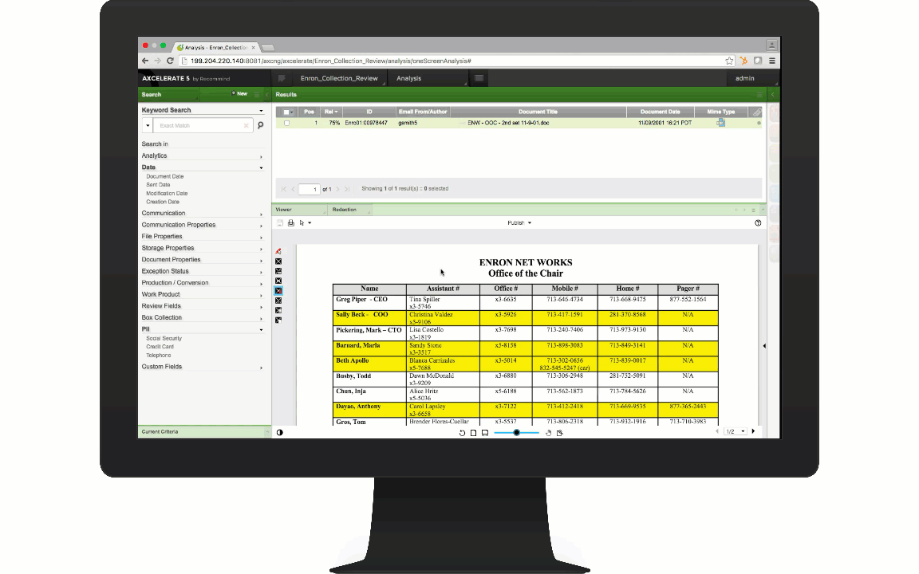Tick the checkbox for document Enro01:00978447
919x574 pixels.
(286, 123)
